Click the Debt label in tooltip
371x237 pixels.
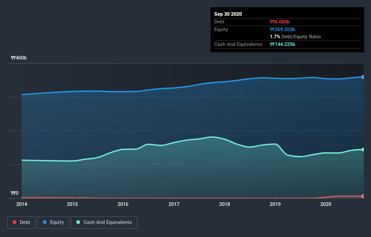(219, 22)
